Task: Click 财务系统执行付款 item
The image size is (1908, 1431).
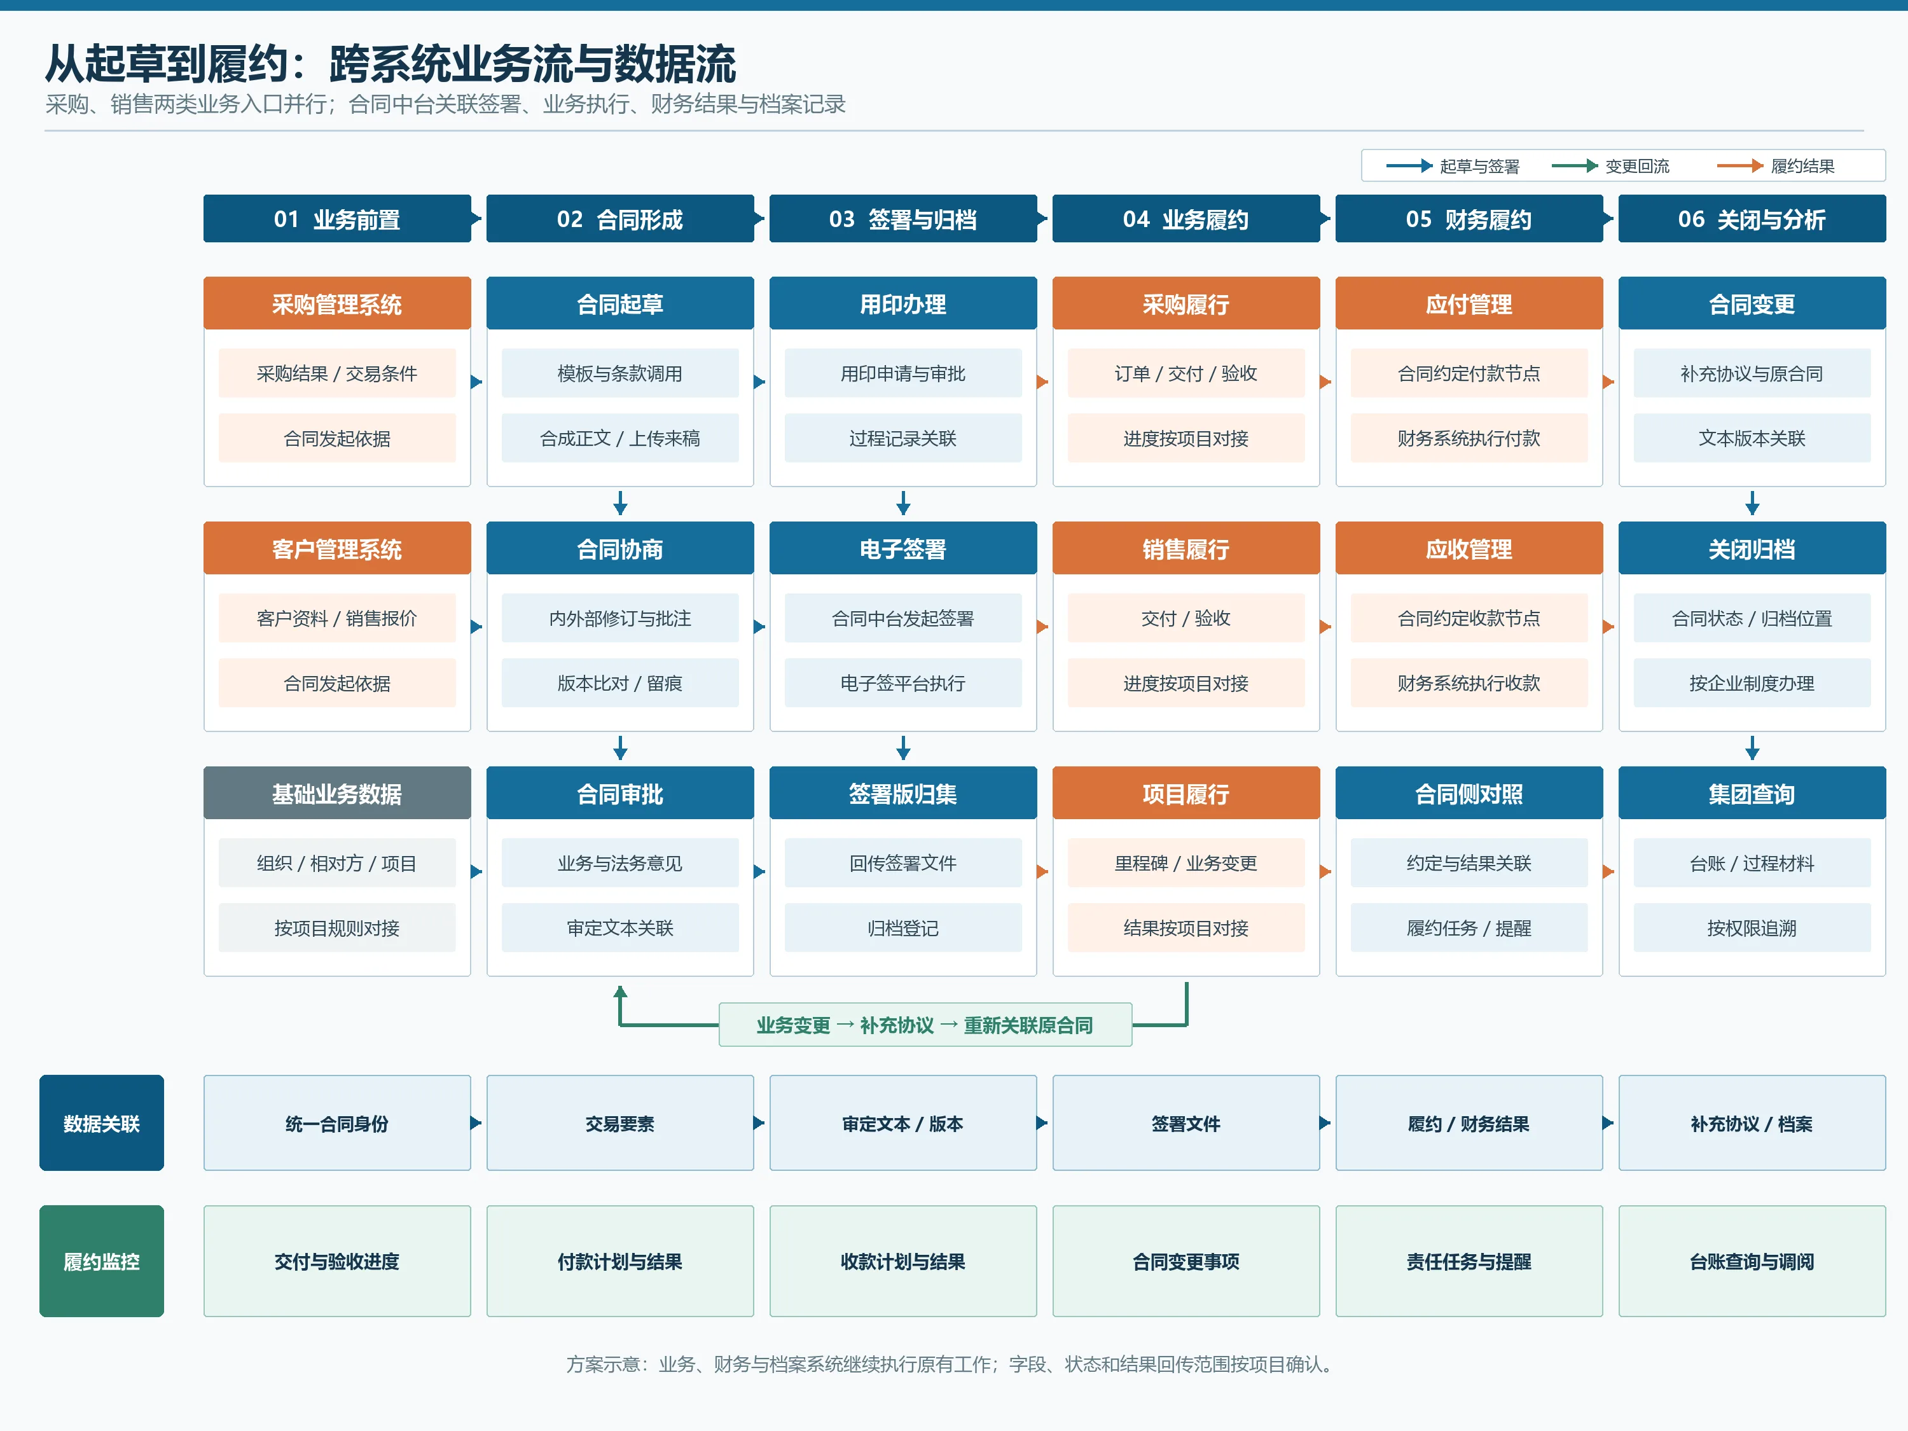Action: 1469,438
